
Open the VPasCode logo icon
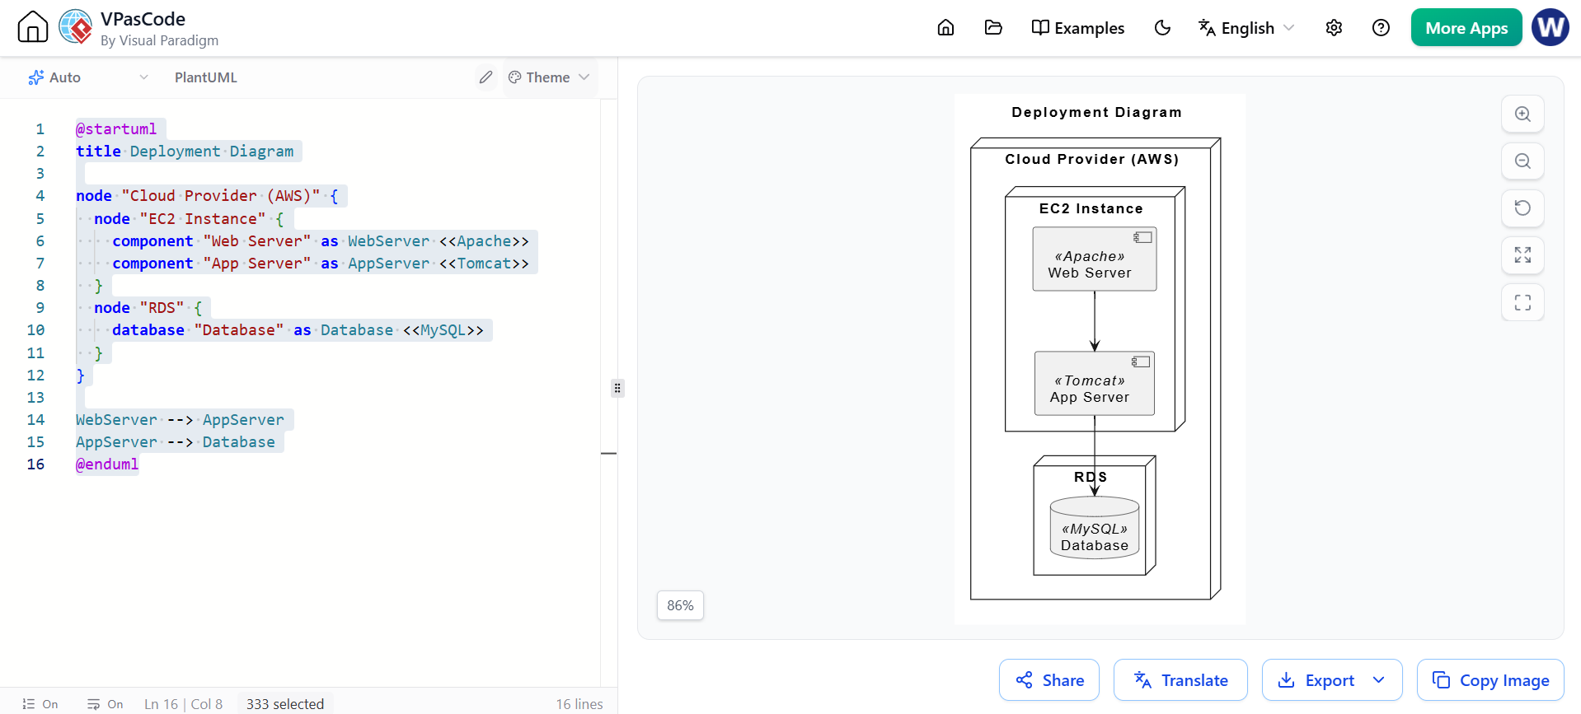click(x=76, y=27)
